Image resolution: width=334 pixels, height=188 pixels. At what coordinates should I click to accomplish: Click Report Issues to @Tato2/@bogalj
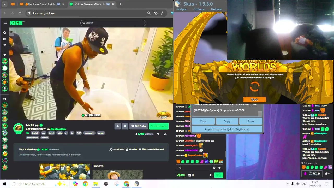tap(227, 129)
